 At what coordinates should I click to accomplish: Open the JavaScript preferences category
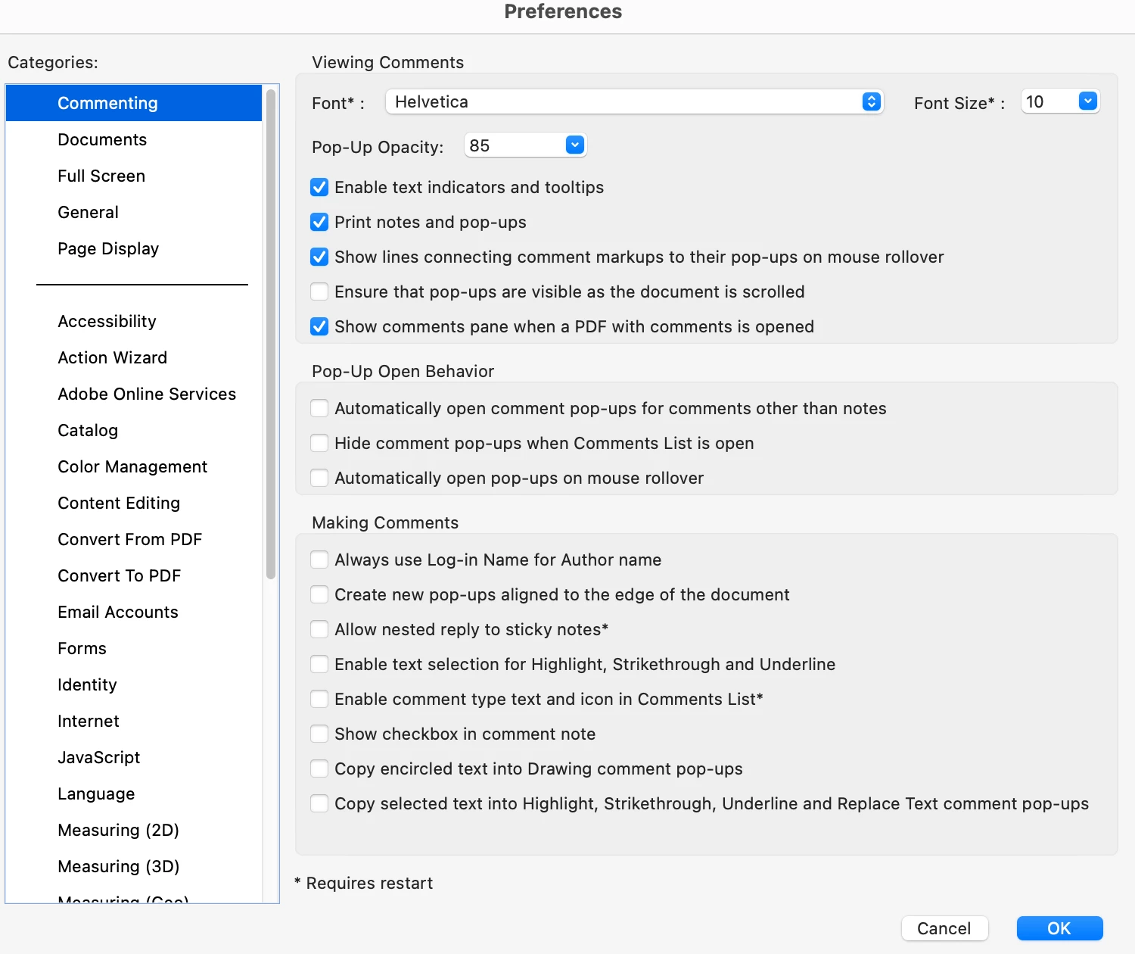pos(99,757)
